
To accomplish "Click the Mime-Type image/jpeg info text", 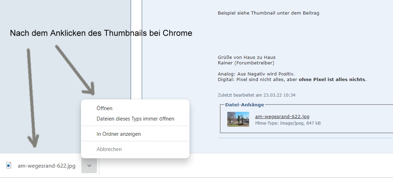I will (x=288, y=123).
